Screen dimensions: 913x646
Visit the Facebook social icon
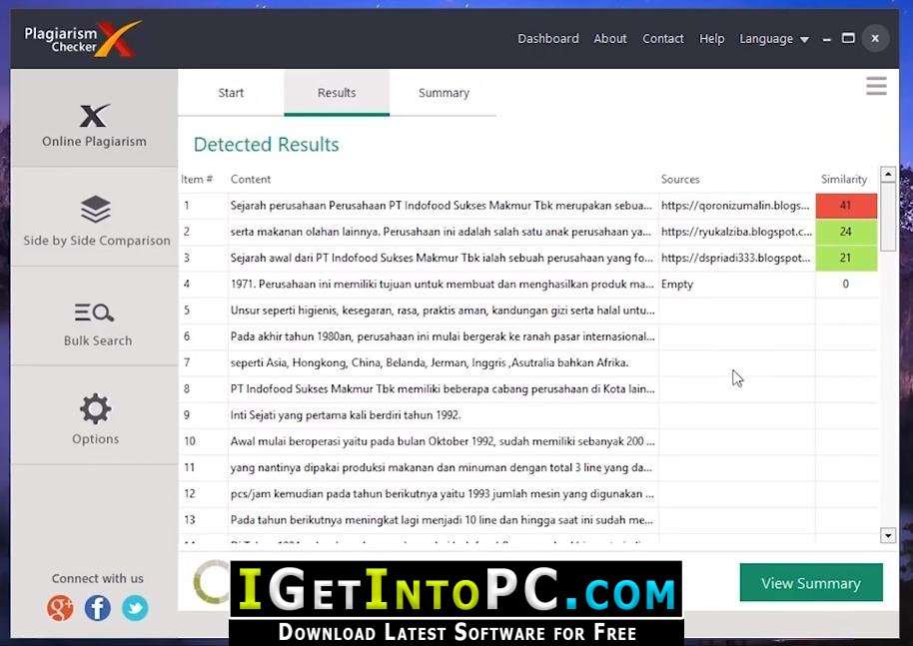[97, 608]
